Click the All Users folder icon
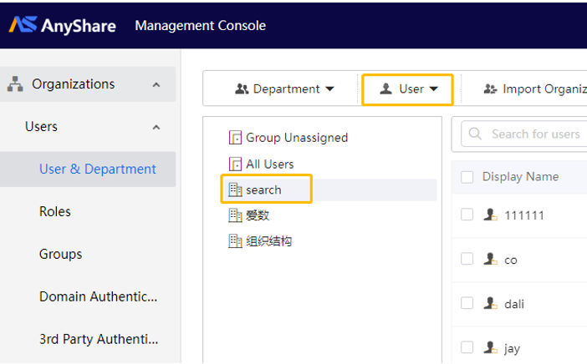The width and height of the screenshot is (587, 364). coord(235,164)
